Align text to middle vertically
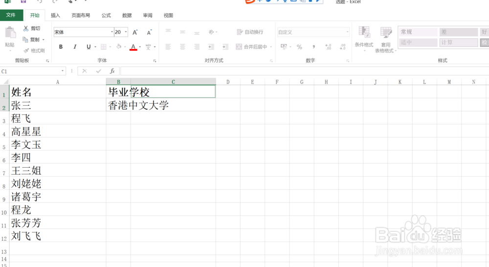Image resolution: width=489 pixels, height=267 pixels. coord(182,32)
